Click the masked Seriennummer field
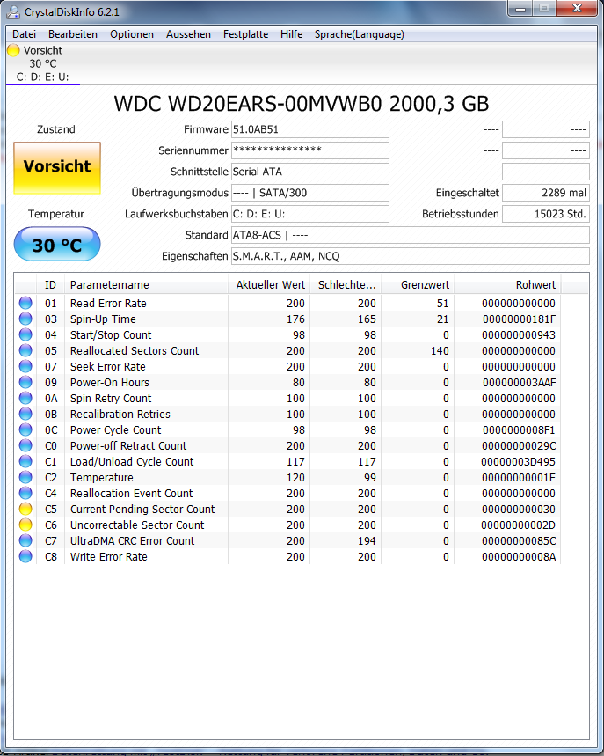 point(310,150)
